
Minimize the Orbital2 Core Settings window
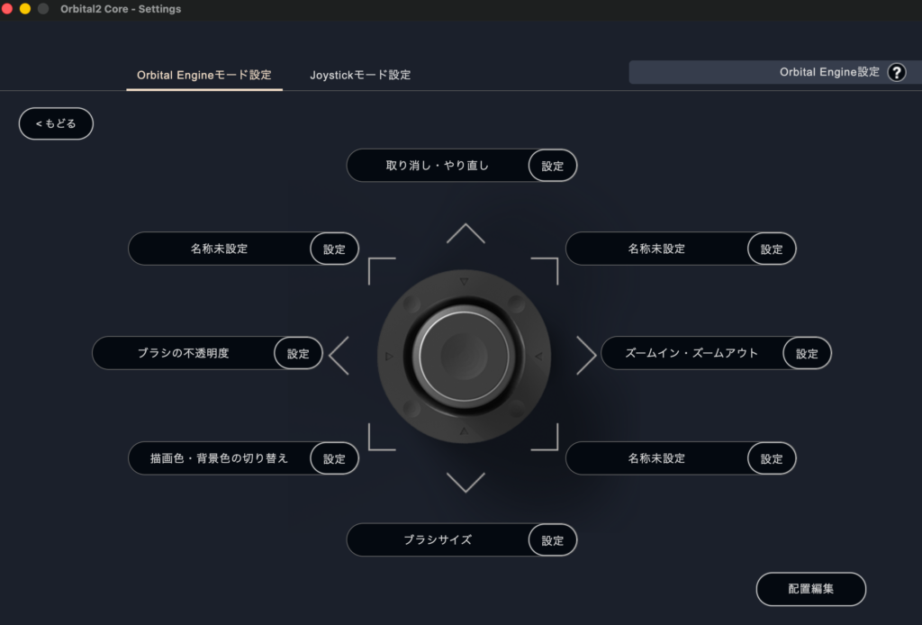(25, 9)
